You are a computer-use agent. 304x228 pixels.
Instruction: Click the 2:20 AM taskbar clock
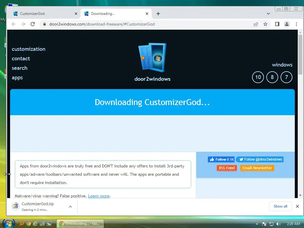293,224
